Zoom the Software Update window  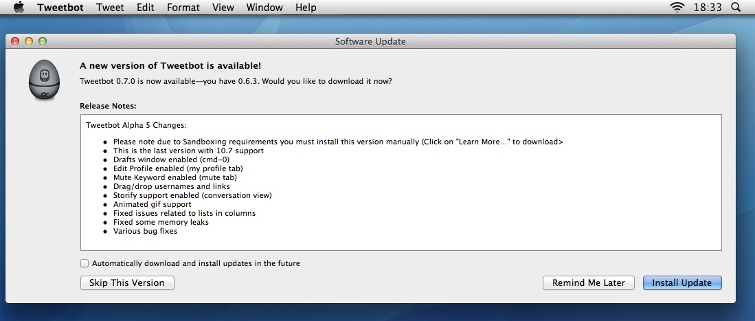point(43,41)
